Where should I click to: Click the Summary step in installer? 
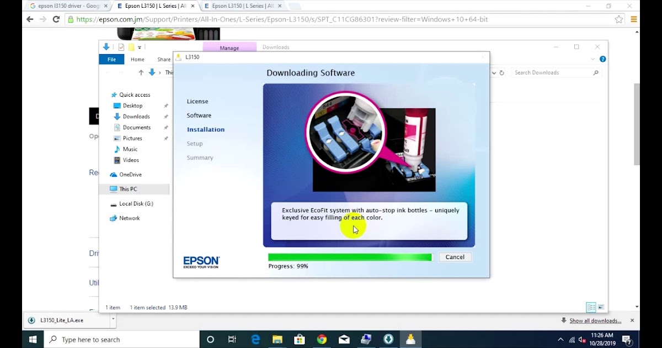coord(200,158)
